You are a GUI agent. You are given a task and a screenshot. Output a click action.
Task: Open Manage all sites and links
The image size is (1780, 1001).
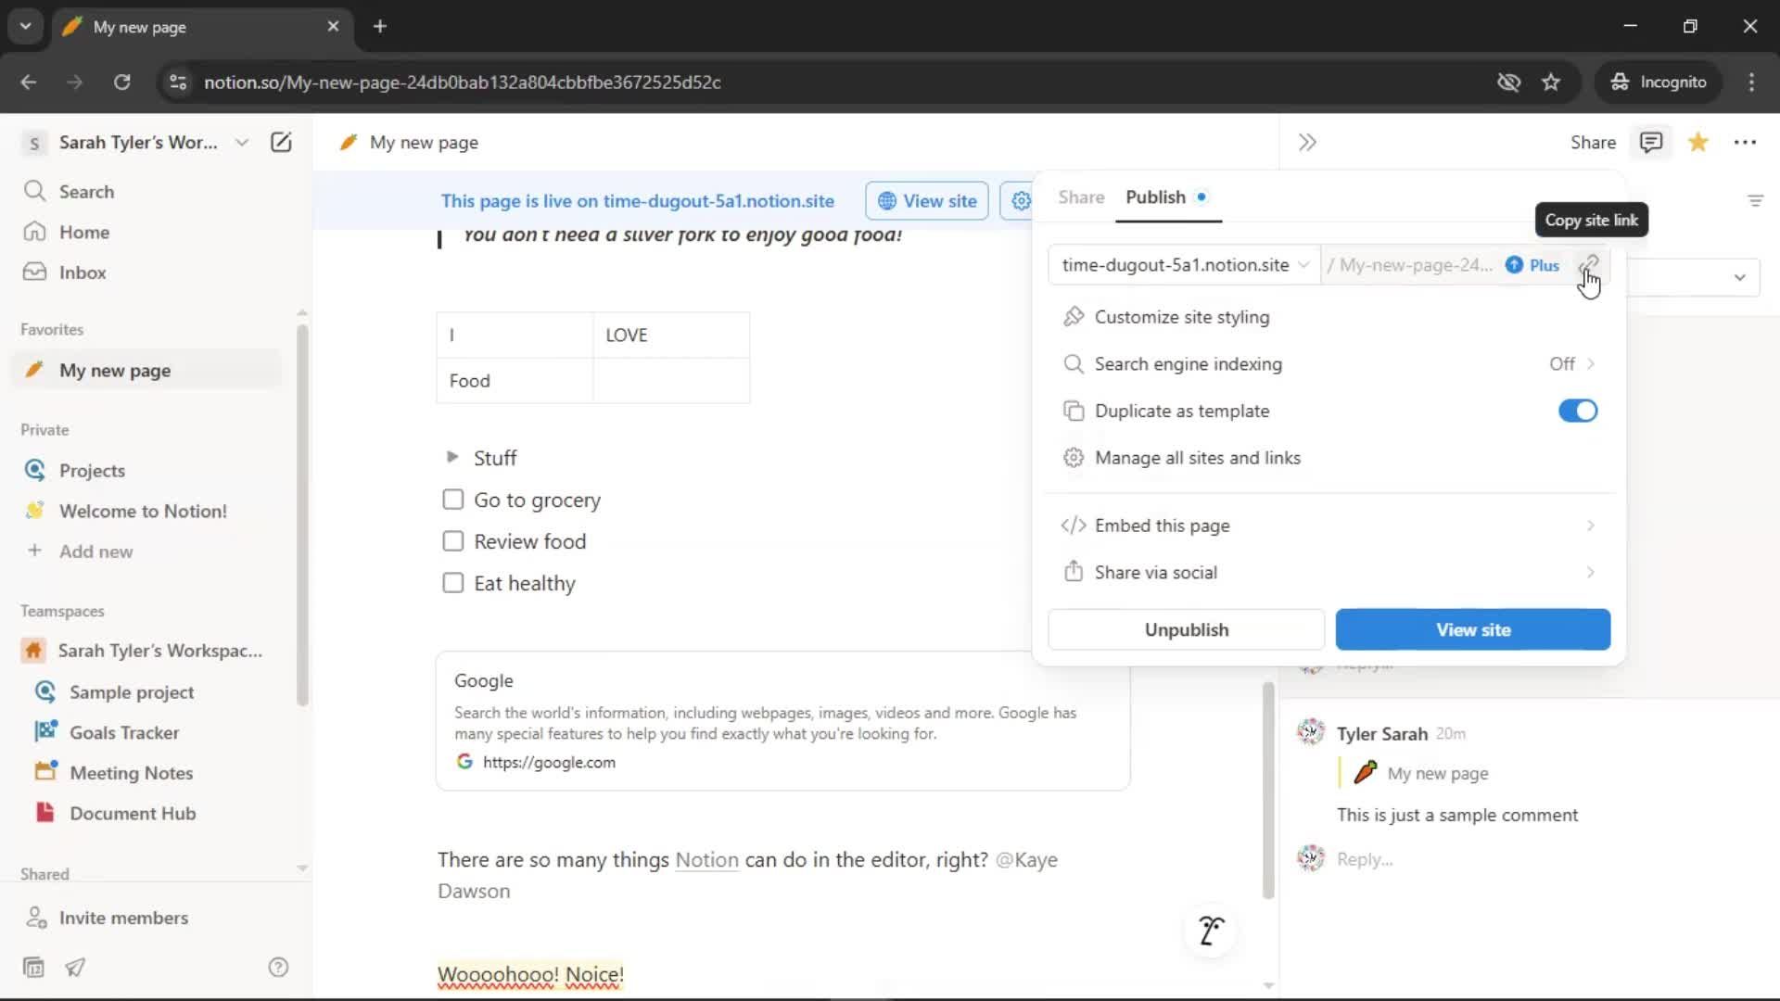pyautogui.click(x=1329, y=458)
